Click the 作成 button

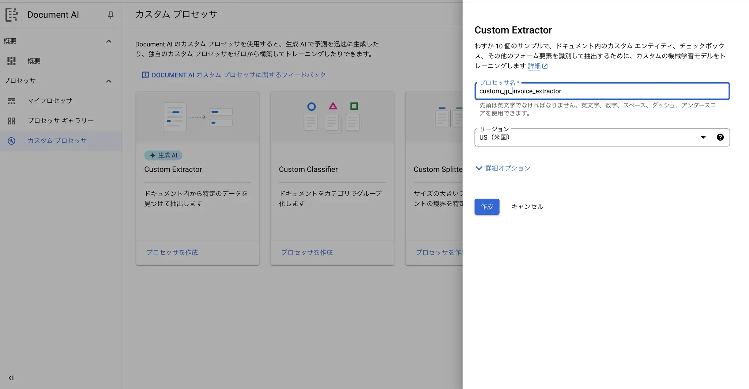(x=487, y=207)
